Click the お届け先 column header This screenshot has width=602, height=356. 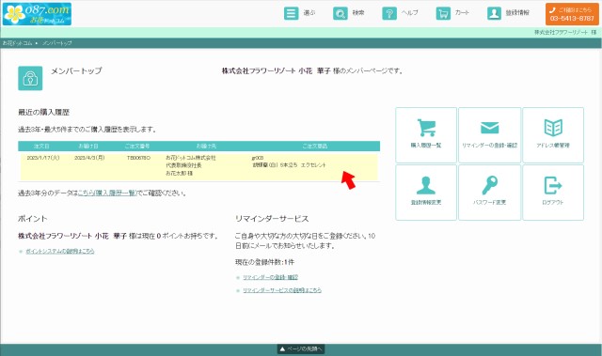pos(207,147)
